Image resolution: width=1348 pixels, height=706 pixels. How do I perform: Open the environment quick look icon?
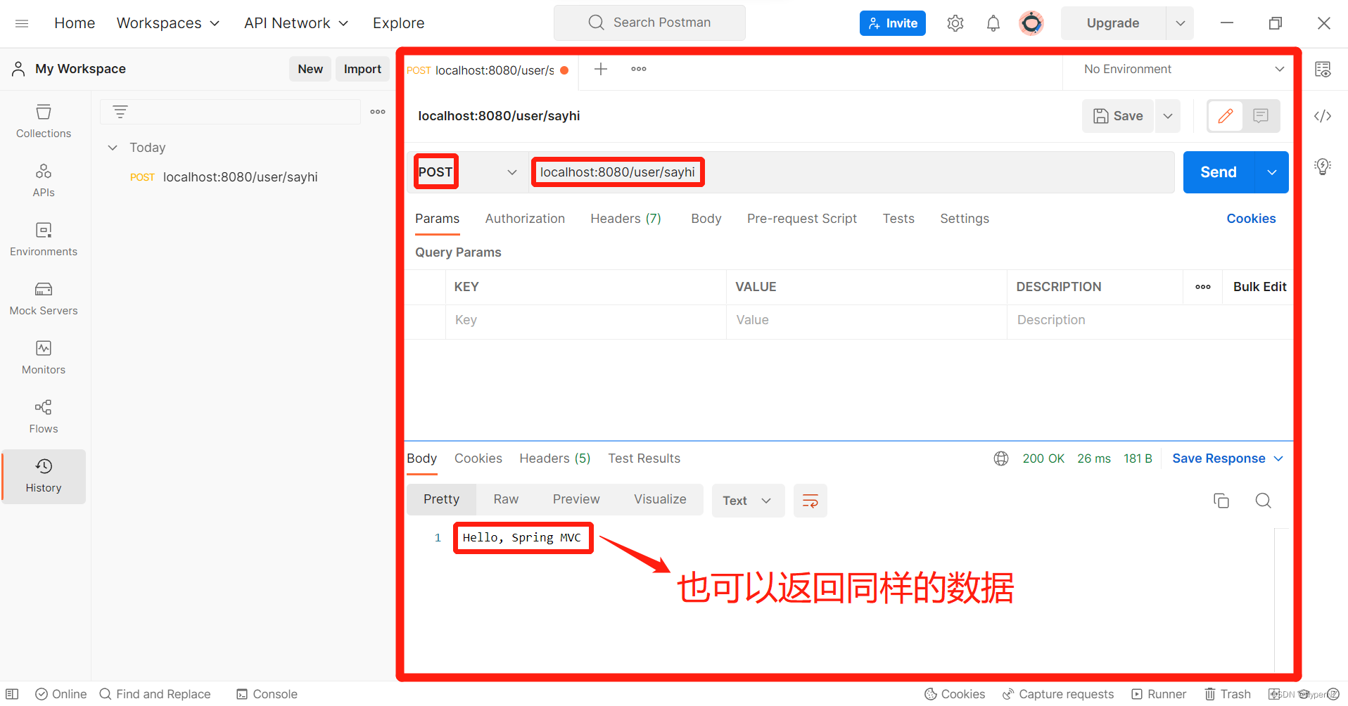(1323, 69)
